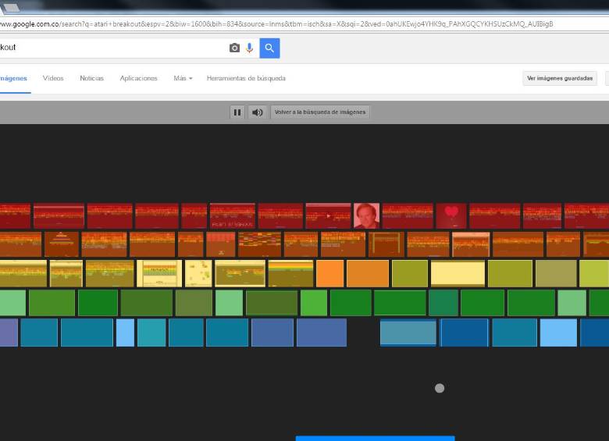The height and width of the screenshot is (441, 609).
Task: Open the Noticias tab
Action: click(91, 78)
